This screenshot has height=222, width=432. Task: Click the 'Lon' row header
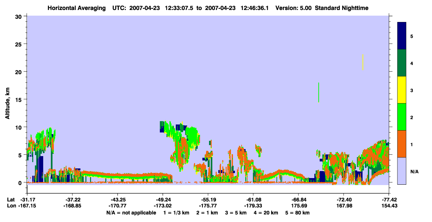[x=11, y=206]
